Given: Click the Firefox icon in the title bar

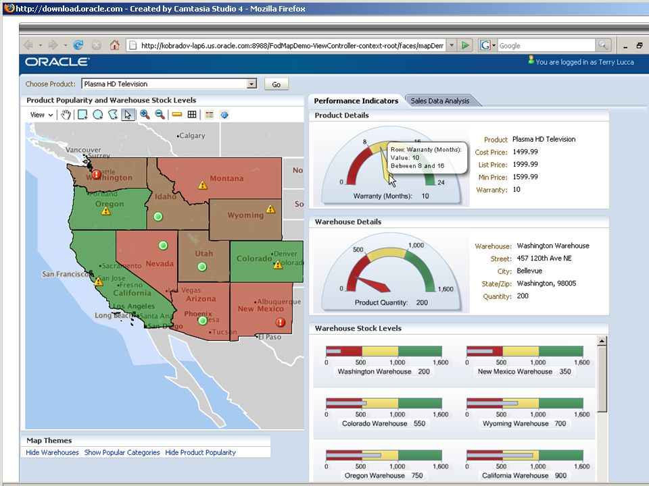Looking at the screenshot, I should (9, 8).
